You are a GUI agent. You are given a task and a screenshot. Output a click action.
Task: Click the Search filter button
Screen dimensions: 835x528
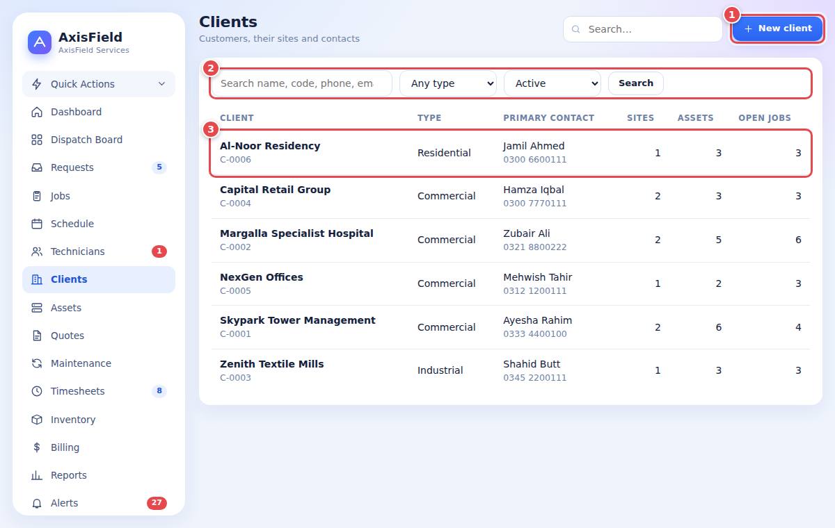pyautogui.click(x=636, y=83)
